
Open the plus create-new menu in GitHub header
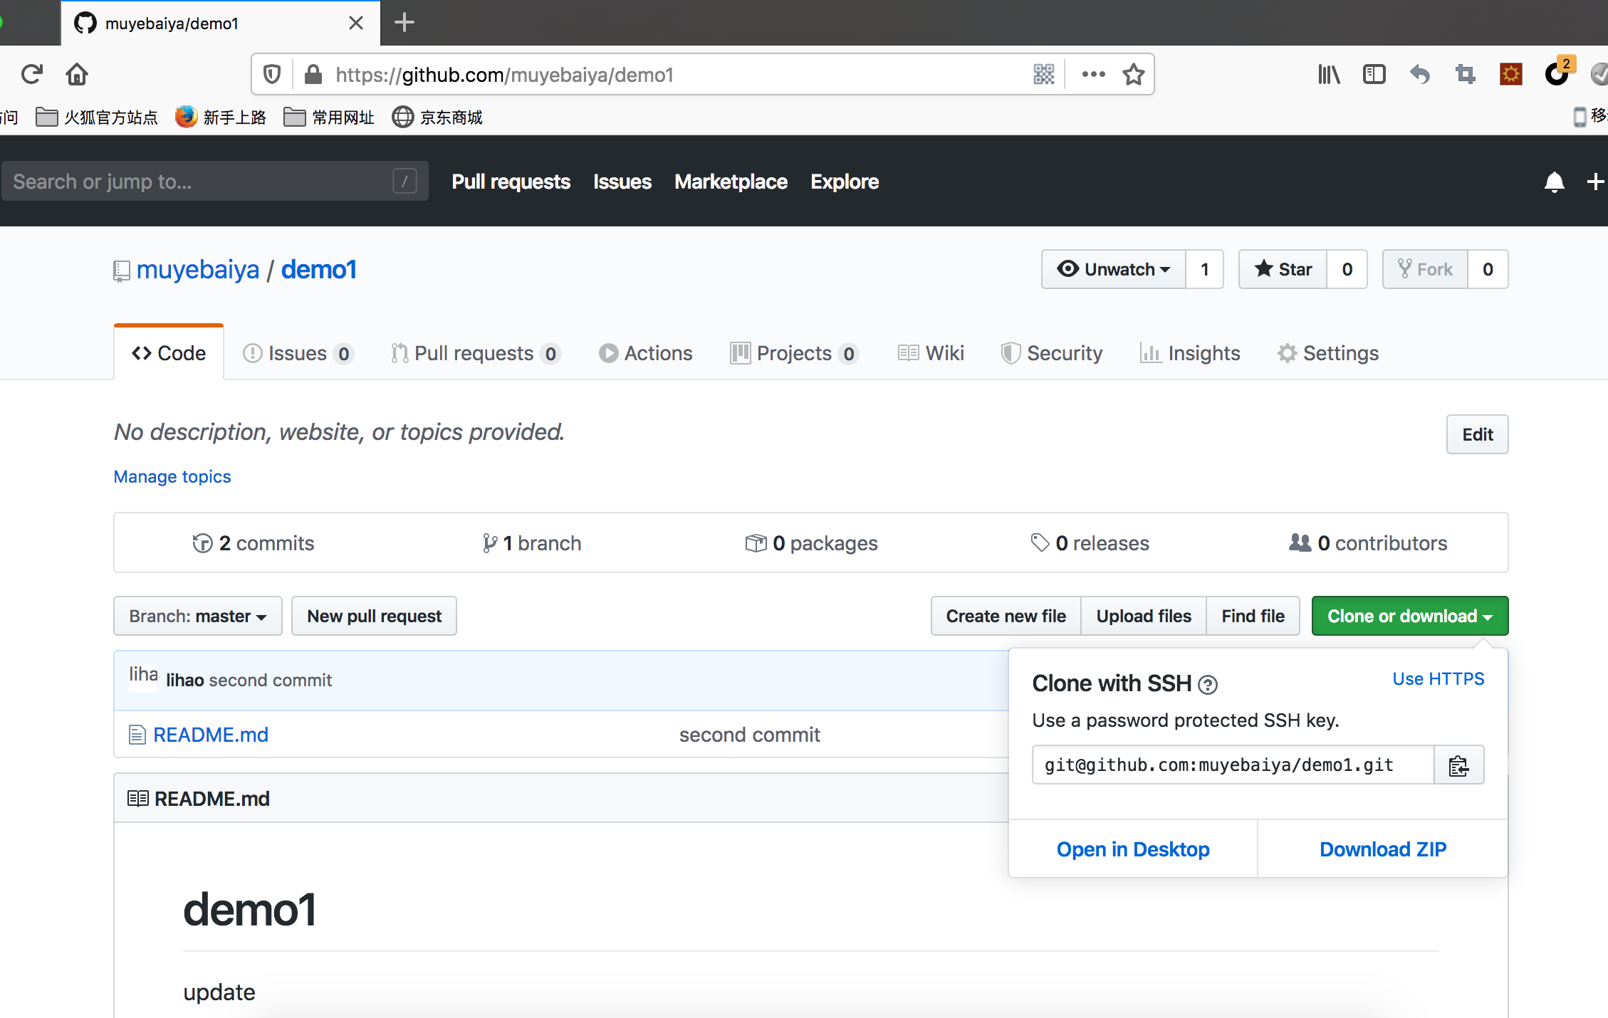(1596, 182)
